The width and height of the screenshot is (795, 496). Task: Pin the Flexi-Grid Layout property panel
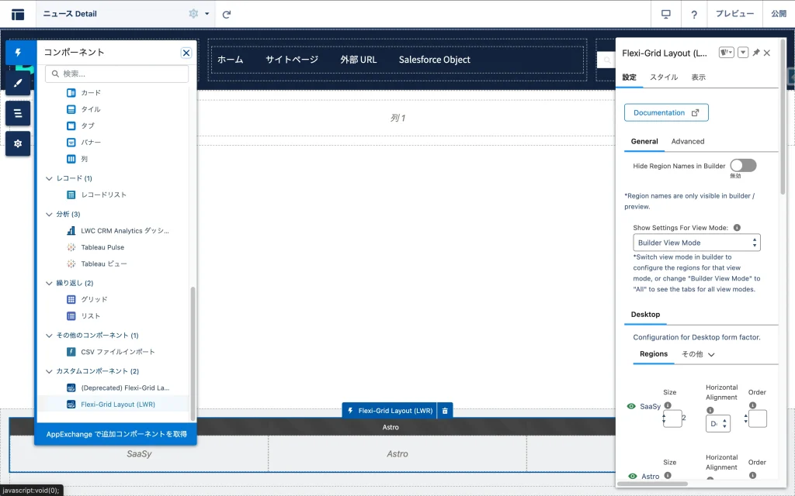coord(756,53)
